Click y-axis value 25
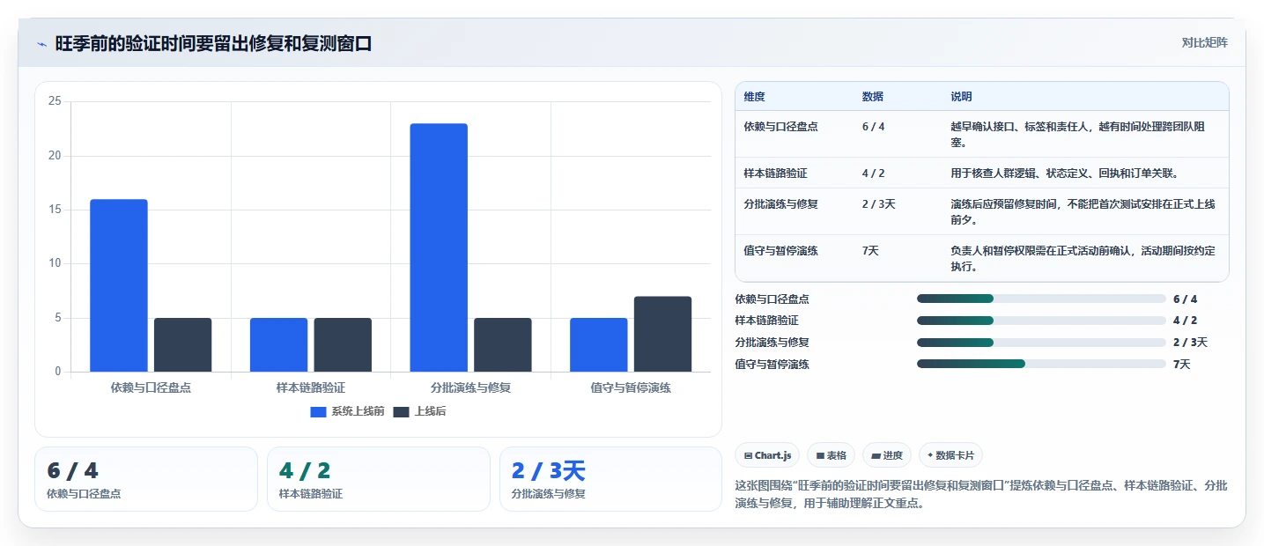The image size is (1264, 546). [x=55, y=102]
